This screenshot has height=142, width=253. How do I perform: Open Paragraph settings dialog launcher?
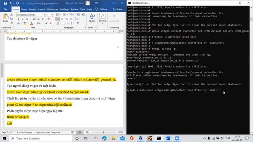pos(85,28)
